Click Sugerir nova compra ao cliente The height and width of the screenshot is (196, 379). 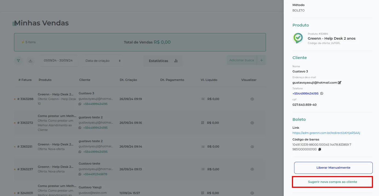pos(332,182)
